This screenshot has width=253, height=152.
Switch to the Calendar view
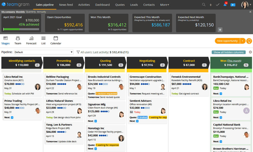[x=56, y=41]
